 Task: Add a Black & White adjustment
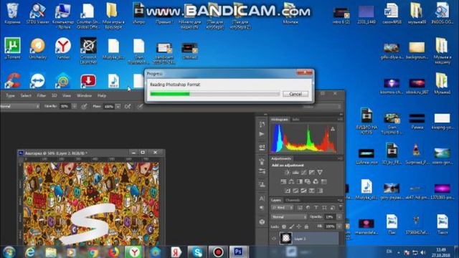(x=300, y=181)
